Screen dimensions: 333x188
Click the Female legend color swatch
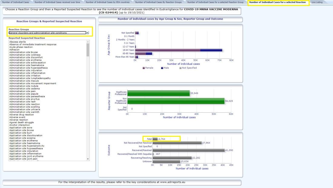coord(143,68)
